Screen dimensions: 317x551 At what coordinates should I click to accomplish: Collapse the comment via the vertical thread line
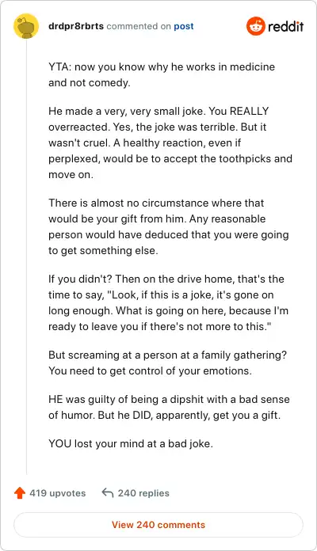coord(26,256)
